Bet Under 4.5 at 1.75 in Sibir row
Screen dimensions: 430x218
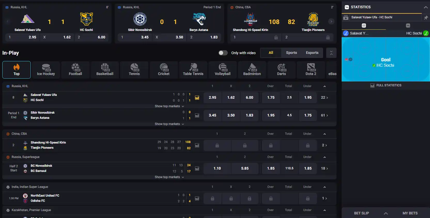point(308,115)
